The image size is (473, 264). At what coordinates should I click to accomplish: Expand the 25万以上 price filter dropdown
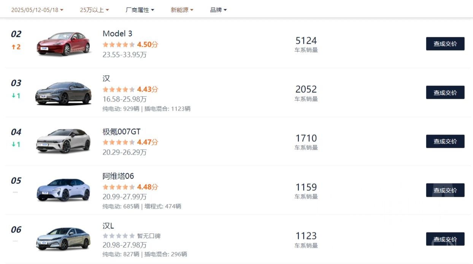[x=94, y=9]
